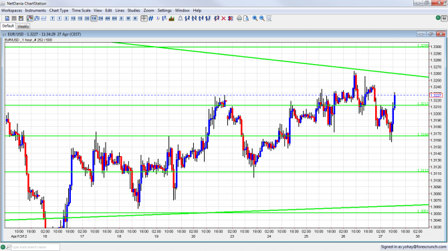
Task: Click the green-and-brown chart icon in the toolbar
Action: pos(172,19)
